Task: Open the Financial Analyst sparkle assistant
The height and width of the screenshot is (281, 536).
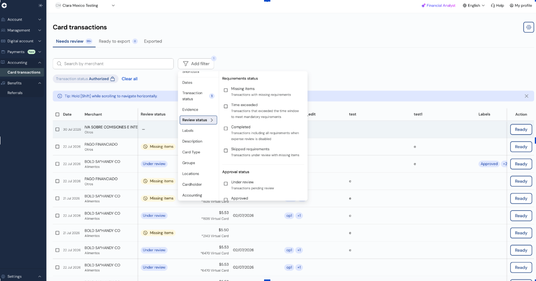Action: click(438, 6)
